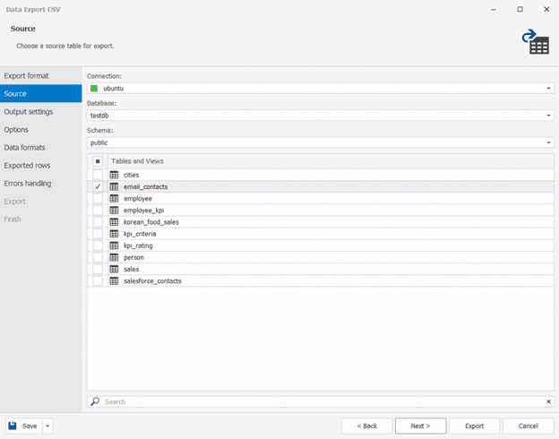Click the table icon beside salesforce_contacts
The image size is (559, 439).
115,280
